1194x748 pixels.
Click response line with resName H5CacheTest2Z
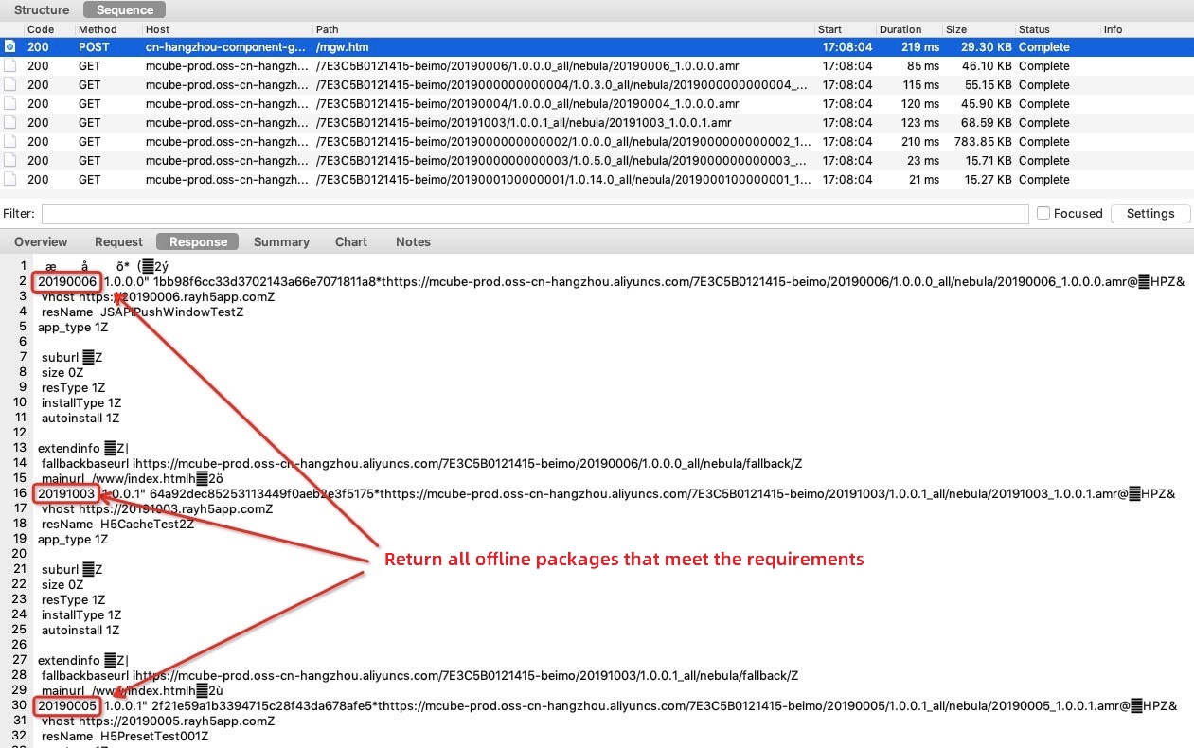pyautogui.click(x=117, y=524)
